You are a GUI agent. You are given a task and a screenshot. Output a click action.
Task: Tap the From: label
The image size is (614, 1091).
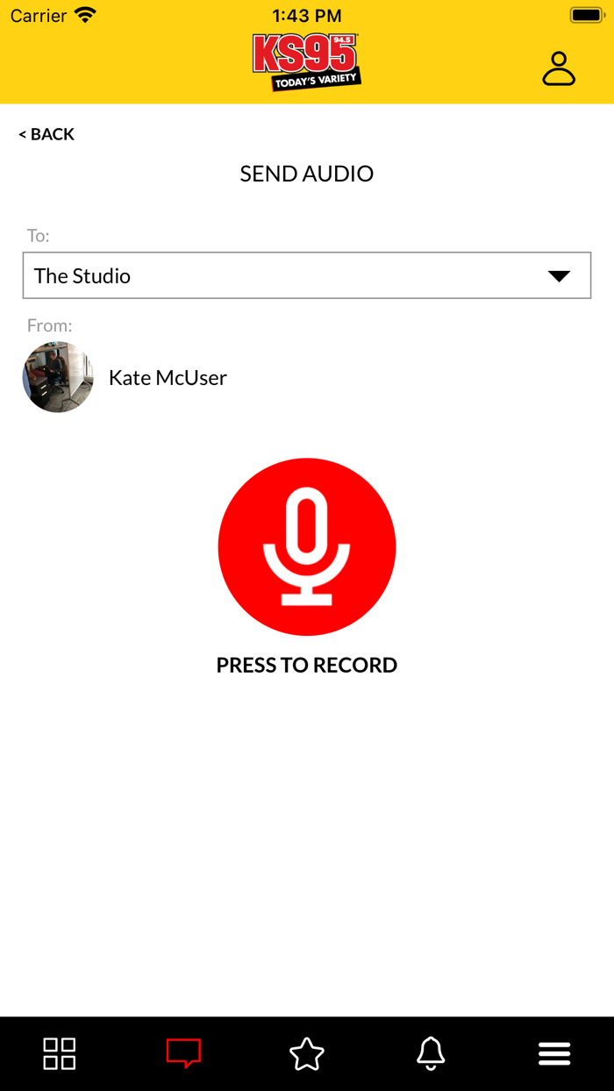(x=50, y=325)
